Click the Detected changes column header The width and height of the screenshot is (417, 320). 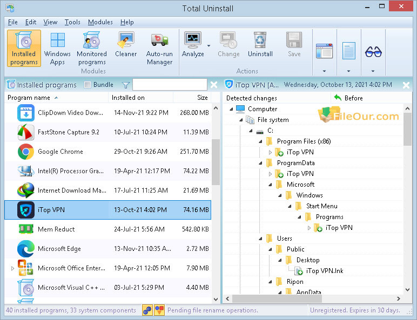[277, 98]
